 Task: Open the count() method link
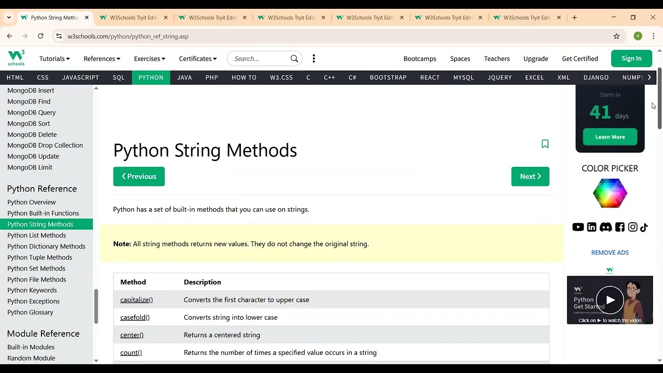click(131, 353)
